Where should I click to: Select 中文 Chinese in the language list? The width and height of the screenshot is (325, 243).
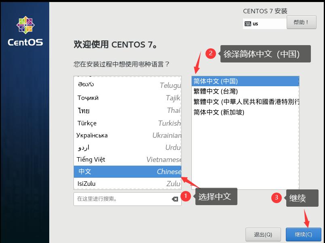coord(121,171)
